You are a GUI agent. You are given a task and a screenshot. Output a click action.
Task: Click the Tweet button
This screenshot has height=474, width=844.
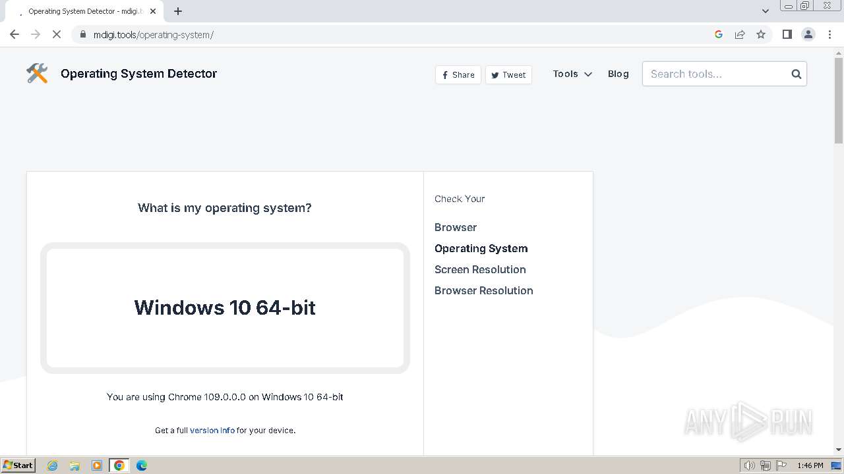[x=508, y=74]
